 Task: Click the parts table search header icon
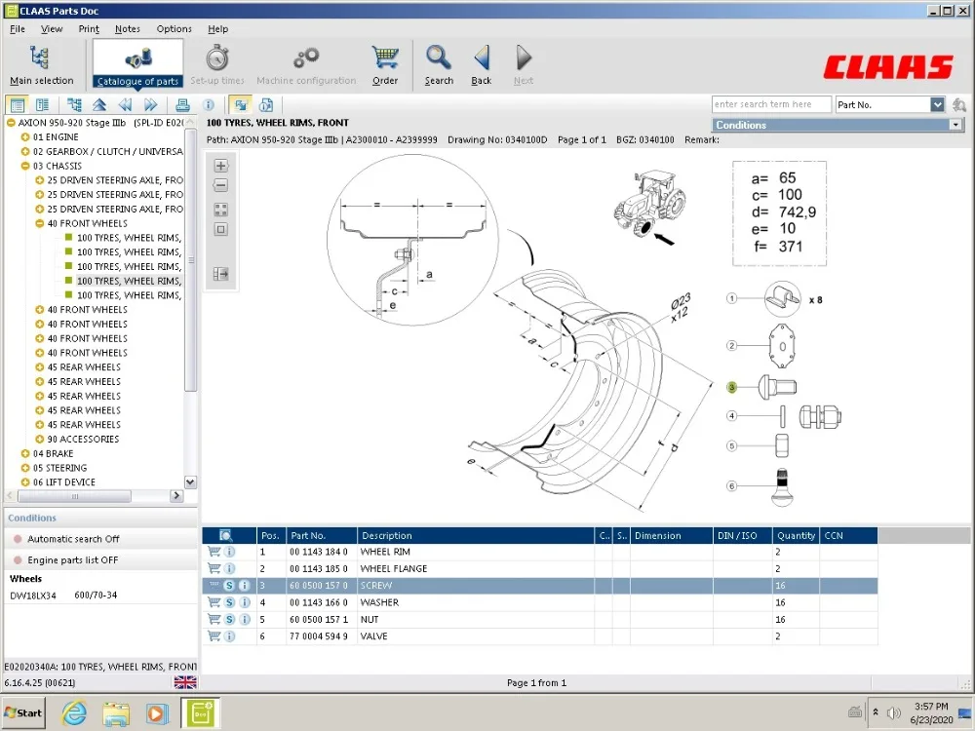coord(226,535)
